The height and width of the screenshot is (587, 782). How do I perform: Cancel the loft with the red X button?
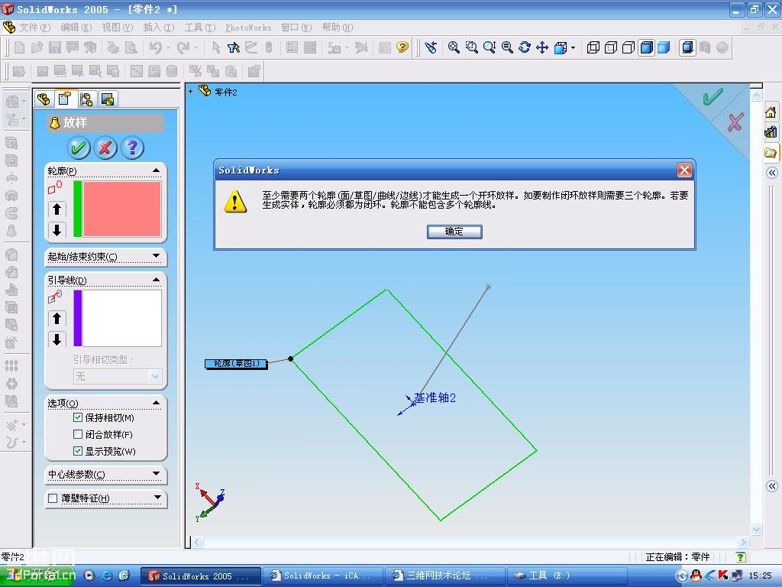pos(105,148)
